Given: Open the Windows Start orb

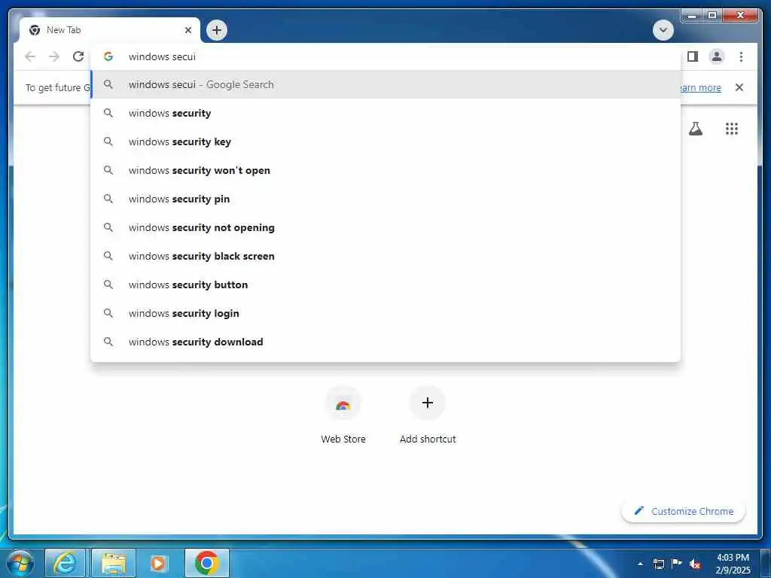Looking at the screenshot, I should [x=20, y=563].
